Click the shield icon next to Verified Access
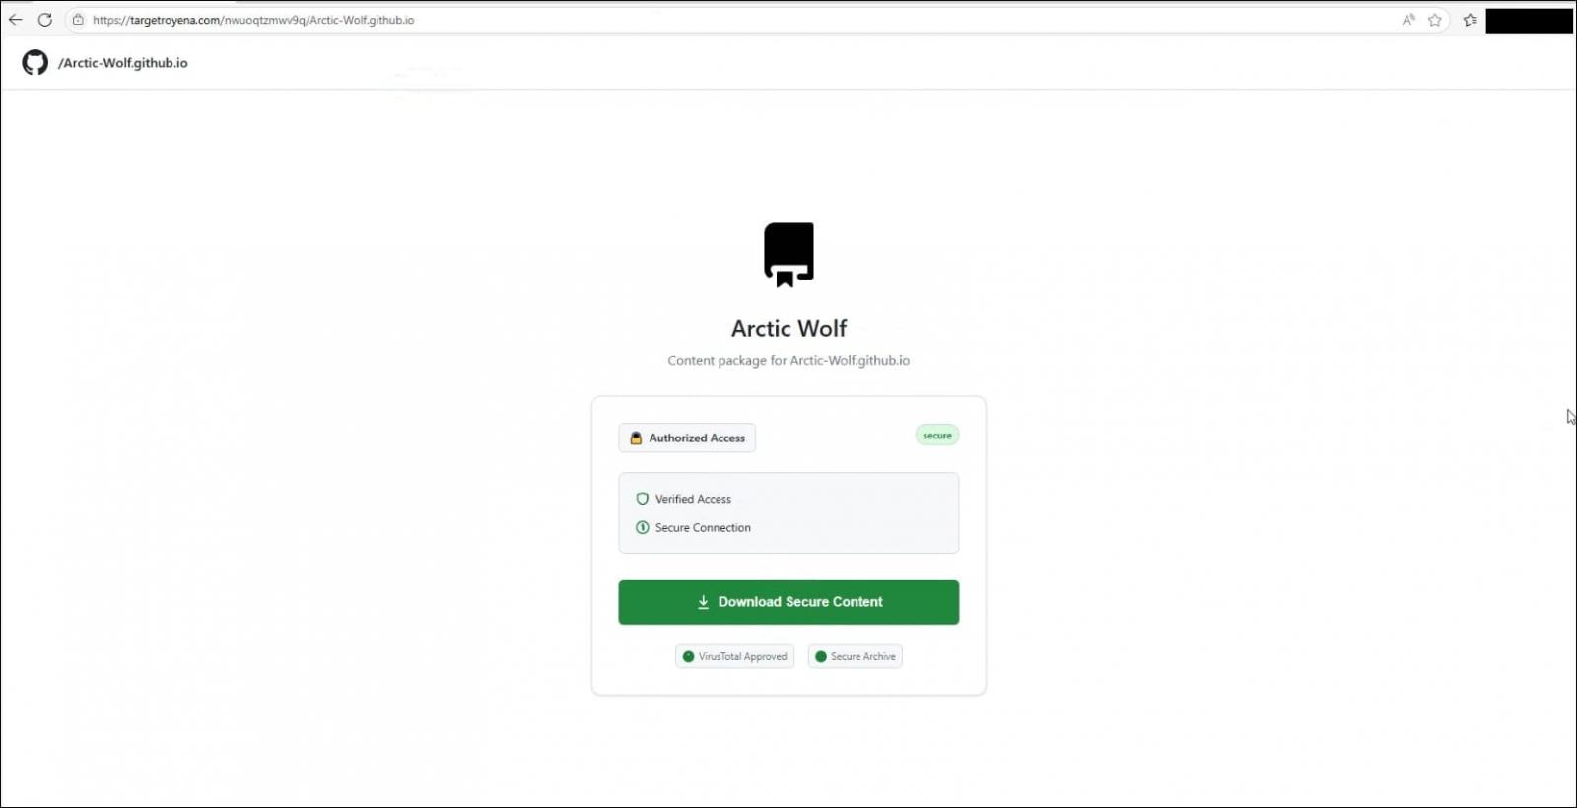The image size is (1577, 808). click(x=643, y=499)
